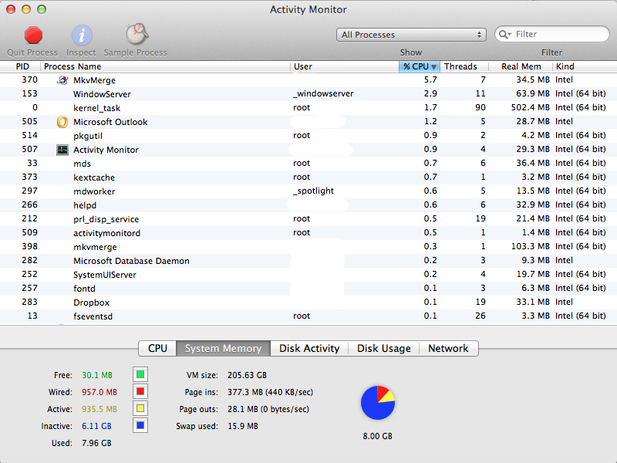Switch to the CPU tab
Viewport: 617px width, 463px height.
pos(157,349)
